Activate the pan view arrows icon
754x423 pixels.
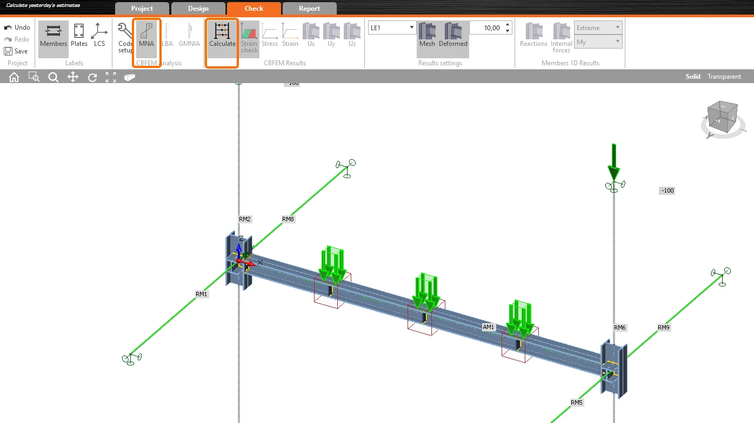(73, 77)
